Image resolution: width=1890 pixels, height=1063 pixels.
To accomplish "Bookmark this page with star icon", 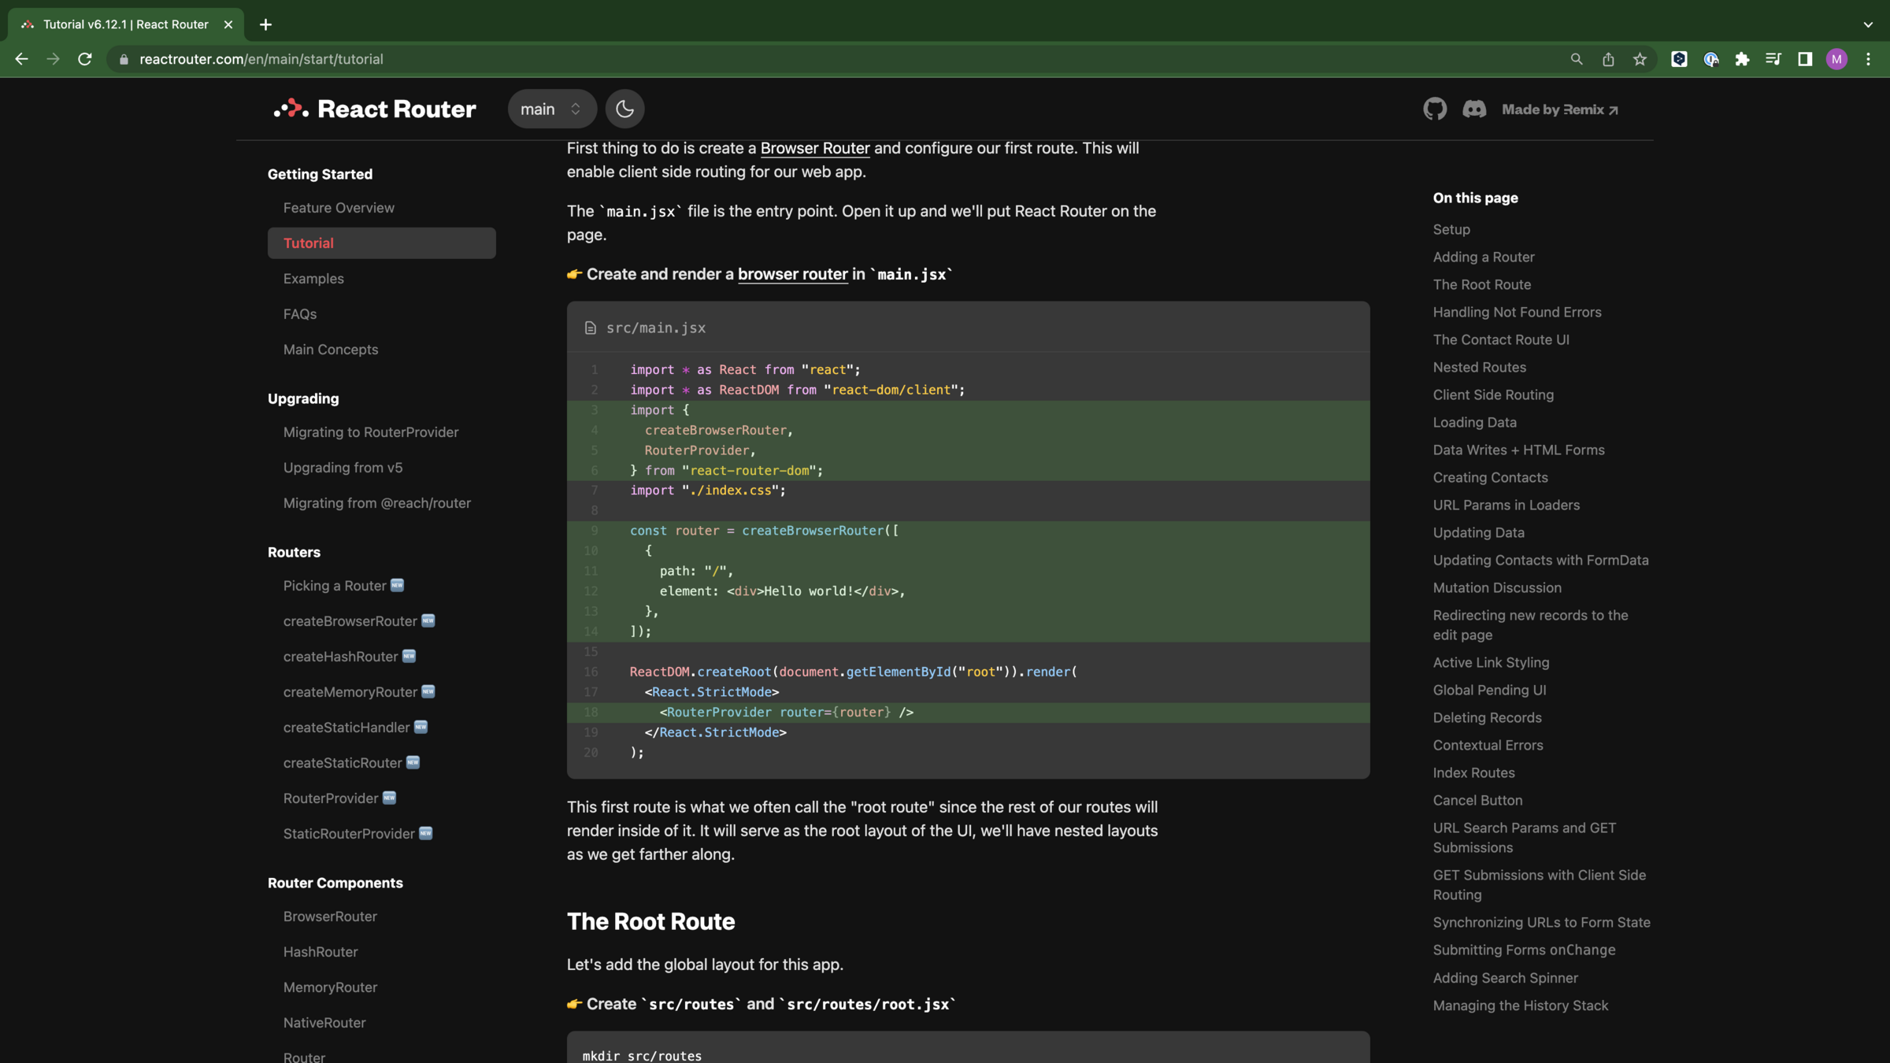I will pos(1640,59).
